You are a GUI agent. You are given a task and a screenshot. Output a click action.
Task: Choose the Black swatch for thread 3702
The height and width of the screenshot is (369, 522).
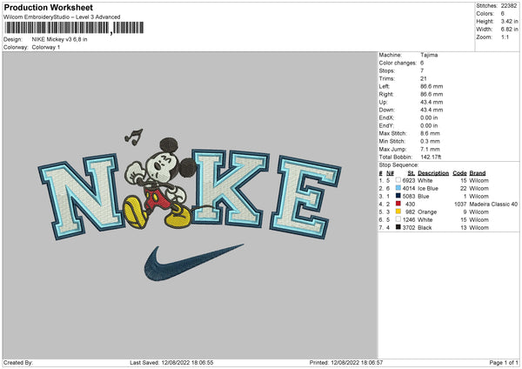[398, 227]
